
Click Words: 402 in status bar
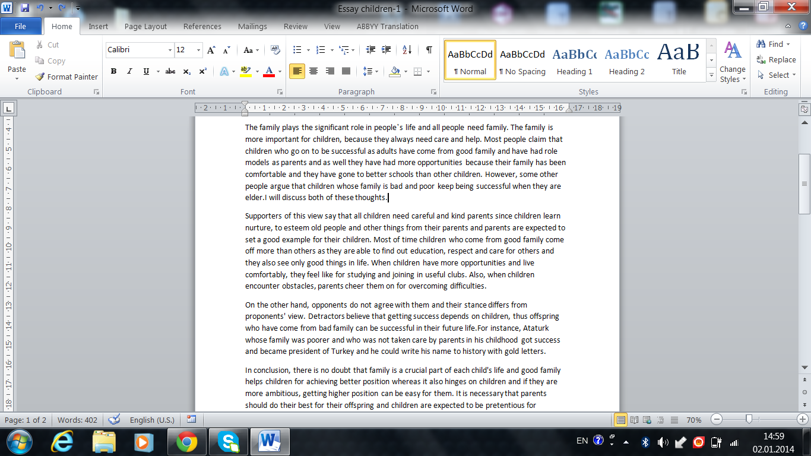[77, 420]
